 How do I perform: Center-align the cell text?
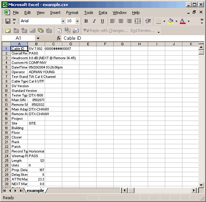121,21
